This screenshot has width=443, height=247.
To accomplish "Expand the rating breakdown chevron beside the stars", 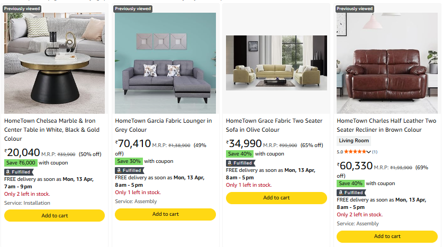I will pos(368,152).
